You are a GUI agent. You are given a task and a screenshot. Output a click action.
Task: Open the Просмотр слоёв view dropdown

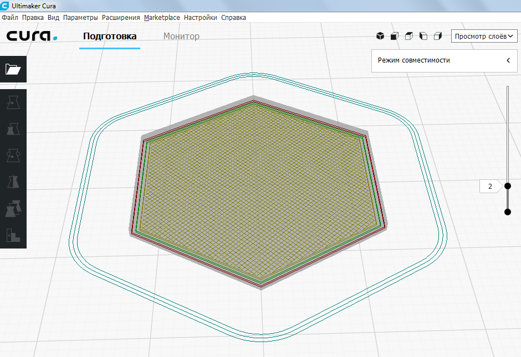pos(484,37)
